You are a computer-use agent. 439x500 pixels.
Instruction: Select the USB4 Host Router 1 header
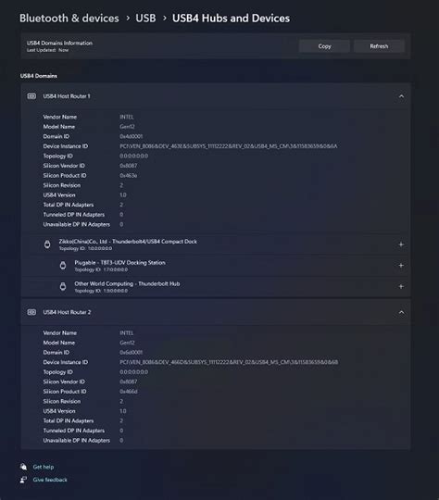coord(216,96)
